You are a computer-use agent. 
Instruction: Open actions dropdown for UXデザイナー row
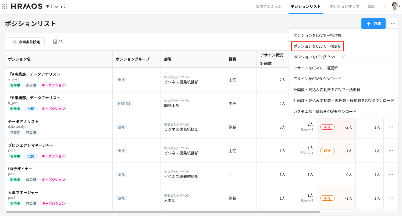pyautogui.click(x=391, y=174)
